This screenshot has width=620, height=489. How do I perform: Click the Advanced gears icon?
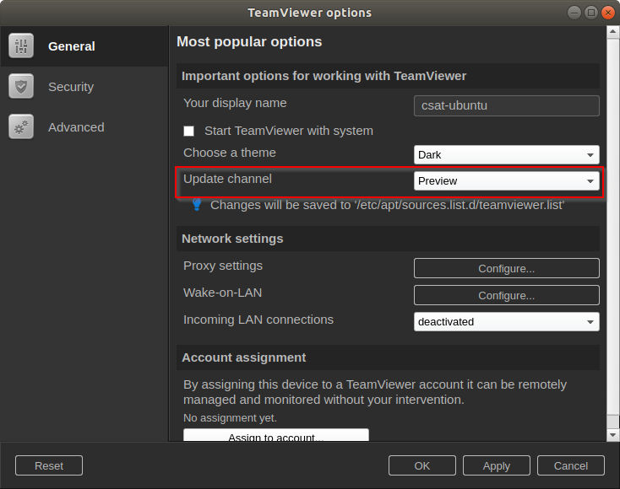21,127
